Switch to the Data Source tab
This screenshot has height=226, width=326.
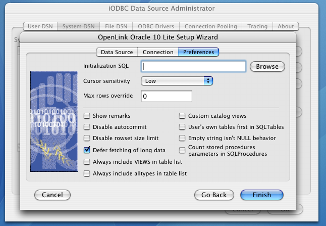pos(117,52)
